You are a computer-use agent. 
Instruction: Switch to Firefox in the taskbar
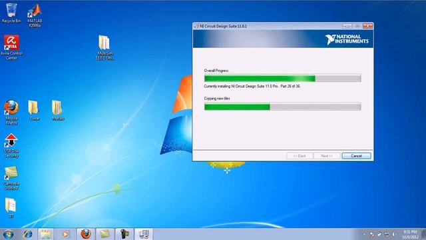tap(86, 234)
